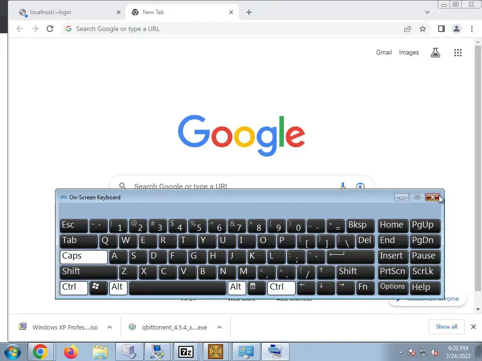Screen dimensions: 482x361
Task: Click the taskbar clock 9:20 PM
Action: 458,352
